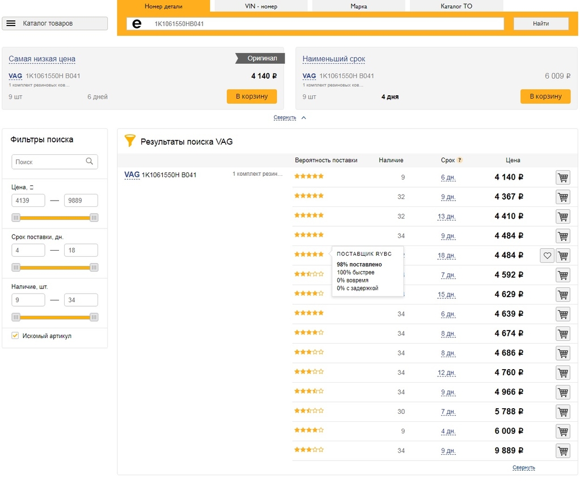Click the Наименьший срок link

click(333, 59)
